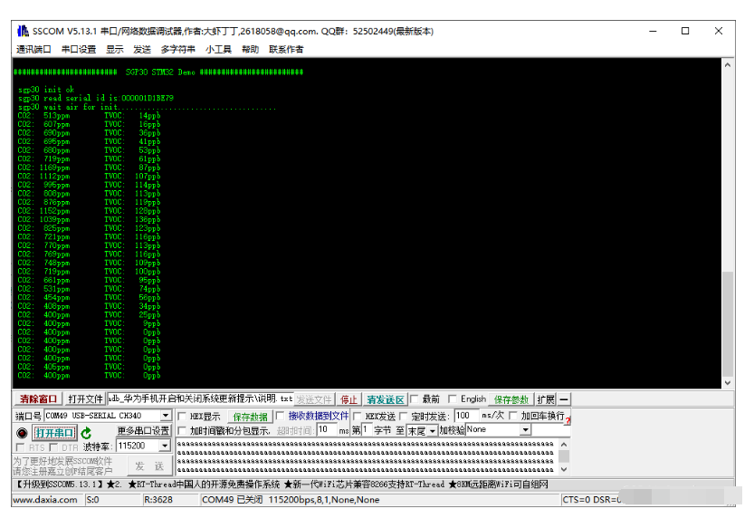Click the red port status indicator icon

click(22, 433)
